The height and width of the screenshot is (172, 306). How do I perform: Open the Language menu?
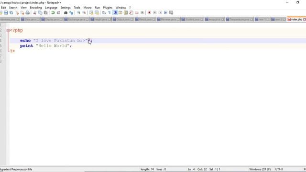tap(51, 8)
